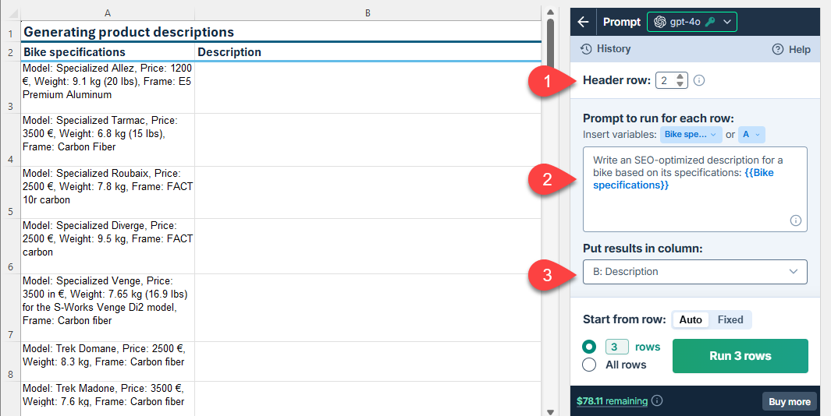The width and height of the screenshot is (831, 416).
Task: Click the back arrow in the Prompt panel
Action: click(x=583, y=22)
